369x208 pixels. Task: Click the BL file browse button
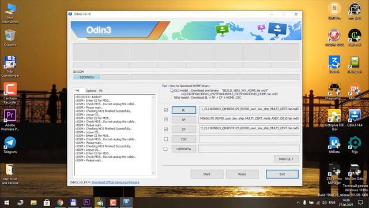(x=184, y=110)
